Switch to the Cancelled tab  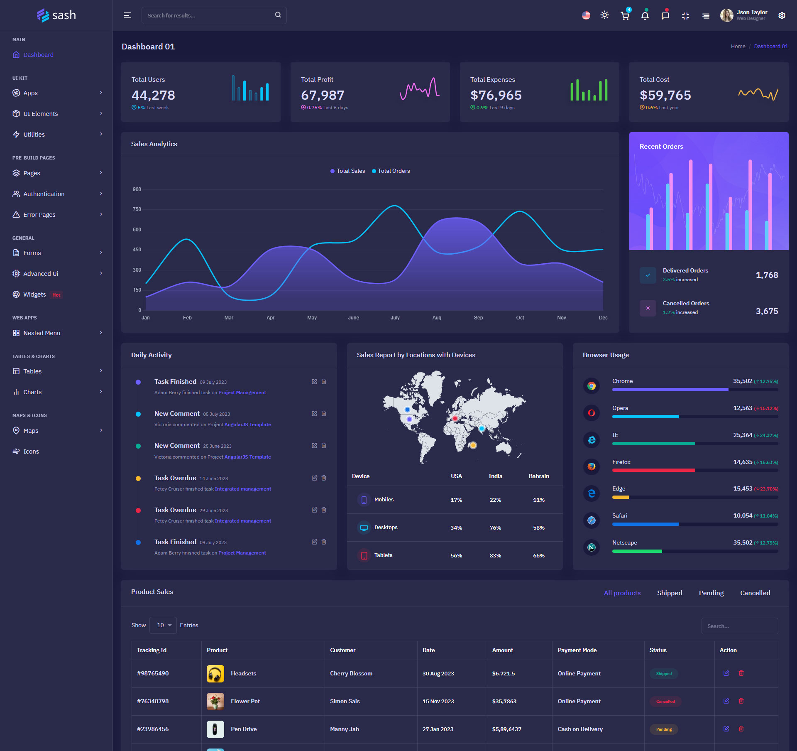pos(755,593)
